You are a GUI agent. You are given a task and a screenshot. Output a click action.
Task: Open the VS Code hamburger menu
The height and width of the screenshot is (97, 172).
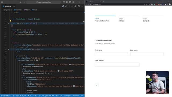tap(2, 2)
